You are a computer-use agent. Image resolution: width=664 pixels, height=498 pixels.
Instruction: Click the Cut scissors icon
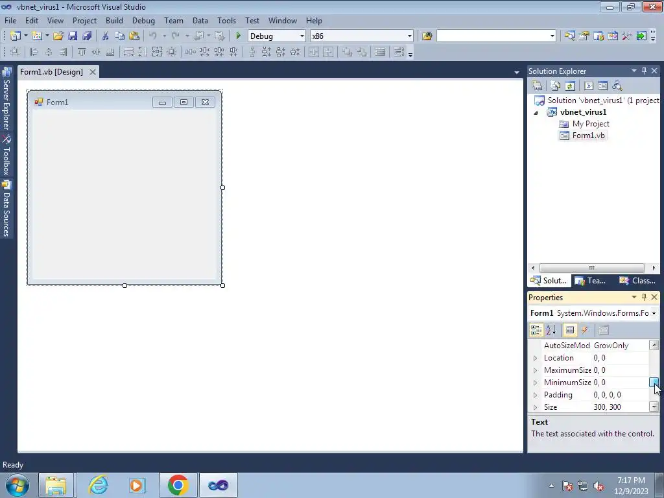click(x=106, y=36)
